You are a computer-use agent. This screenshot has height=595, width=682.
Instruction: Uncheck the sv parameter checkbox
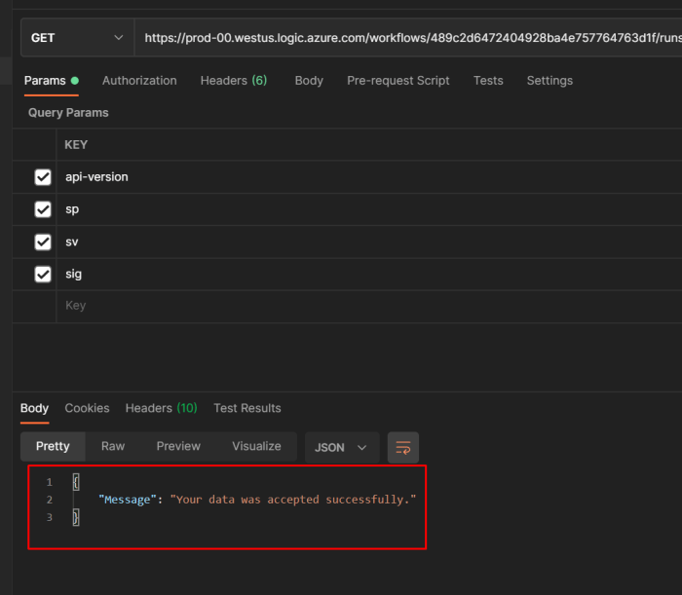click(x=43, y=242)
